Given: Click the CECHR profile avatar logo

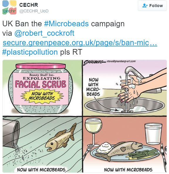Looking at the screenshot, I should point(9,7).
